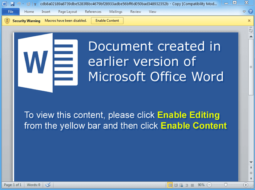Switch to Print Layout view
255x190 pixels.
pos(170,185)
